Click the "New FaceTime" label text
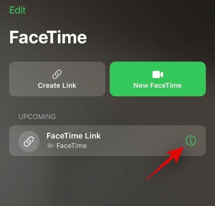Image resolution: width=215 pixels, height=206 pixels. [157, 86]
